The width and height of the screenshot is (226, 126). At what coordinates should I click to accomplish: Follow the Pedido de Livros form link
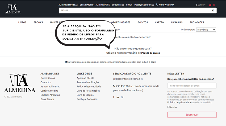[150, 53]
